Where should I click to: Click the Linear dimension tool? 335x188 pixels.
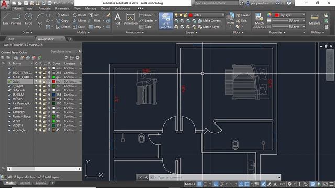(x=146, y=15)
